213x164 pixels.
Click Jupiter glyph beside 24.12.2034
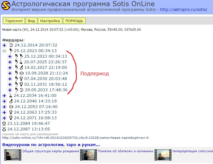coord(11,96)
